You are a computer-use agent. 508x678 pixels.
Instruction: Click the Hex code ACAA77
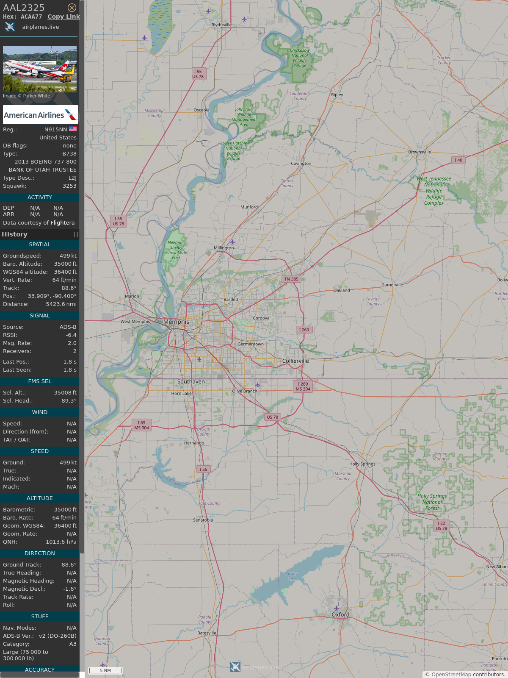[x=31, y=17]
